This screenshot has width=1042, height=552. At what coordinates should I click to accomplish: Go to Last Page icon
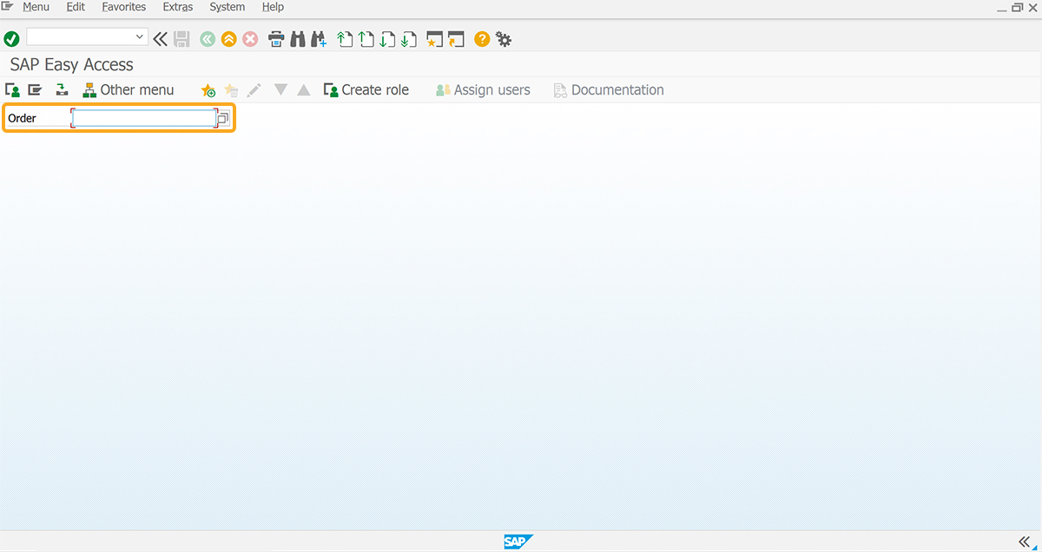tap(409, 39)
